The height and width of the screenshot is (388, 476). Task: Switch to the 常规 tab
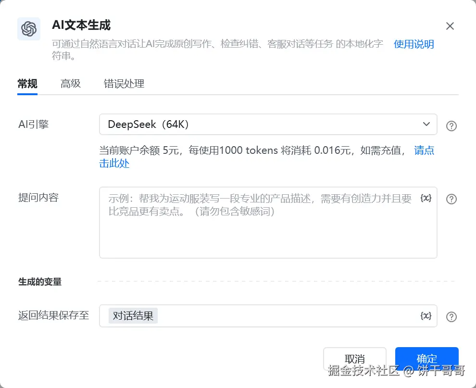[27, 84]
